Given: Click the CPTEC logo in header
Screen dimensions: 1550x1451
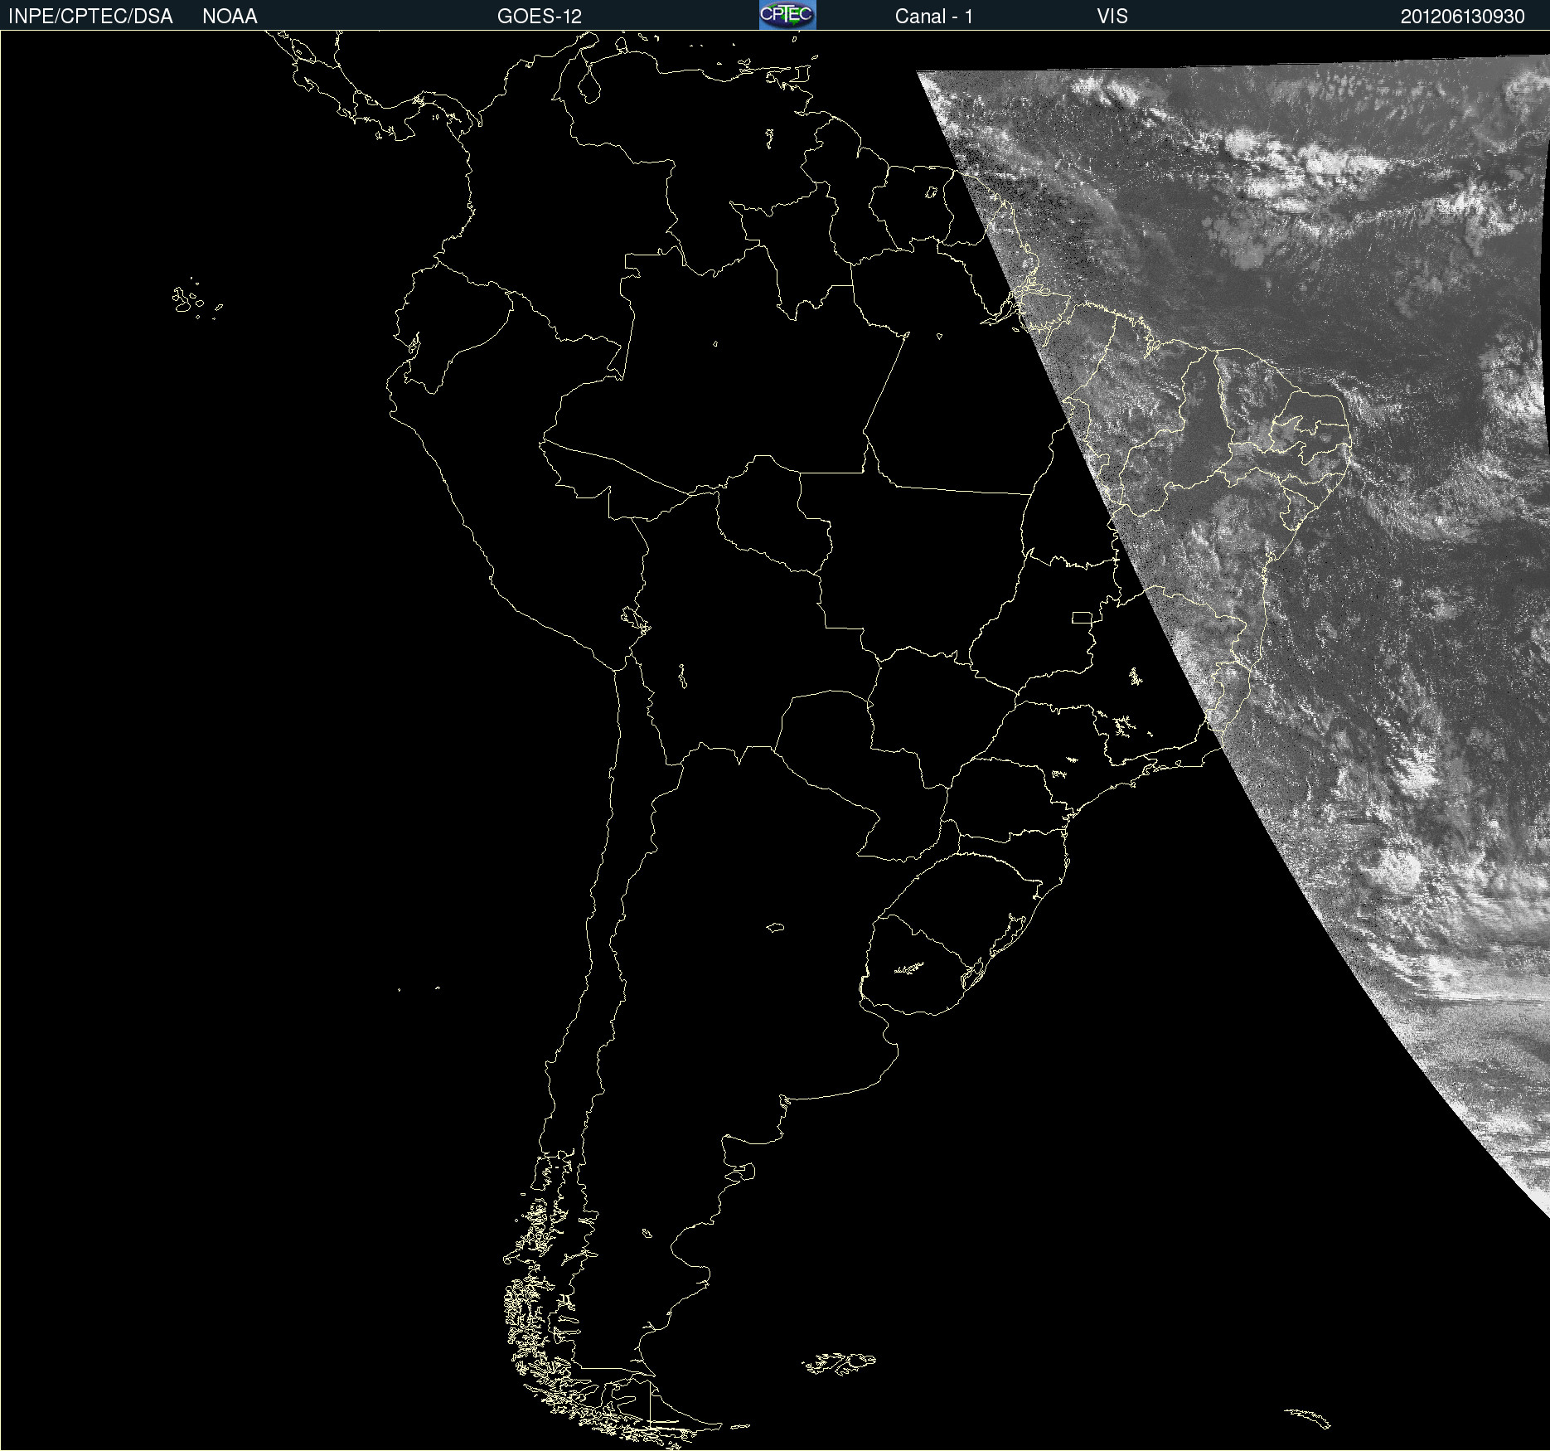Looking at the screenshot, I should (x=787, y=15).
